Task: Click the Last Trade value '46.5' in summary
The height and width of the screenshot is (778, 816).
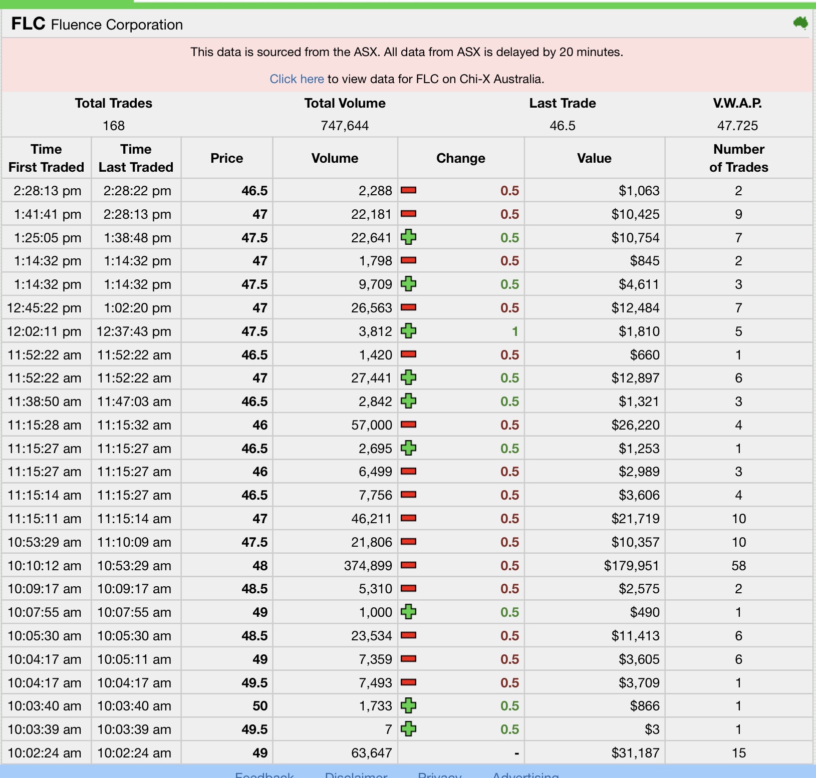Action: point(563,126)
